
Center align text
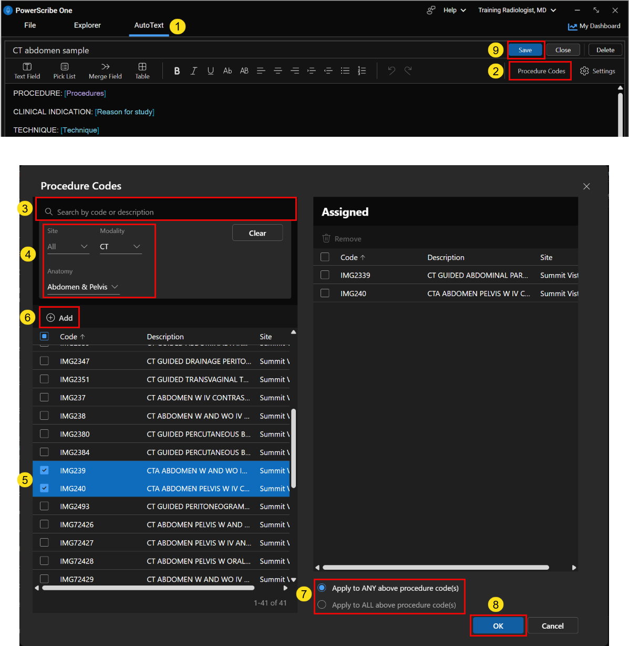[x=278, y=71]
